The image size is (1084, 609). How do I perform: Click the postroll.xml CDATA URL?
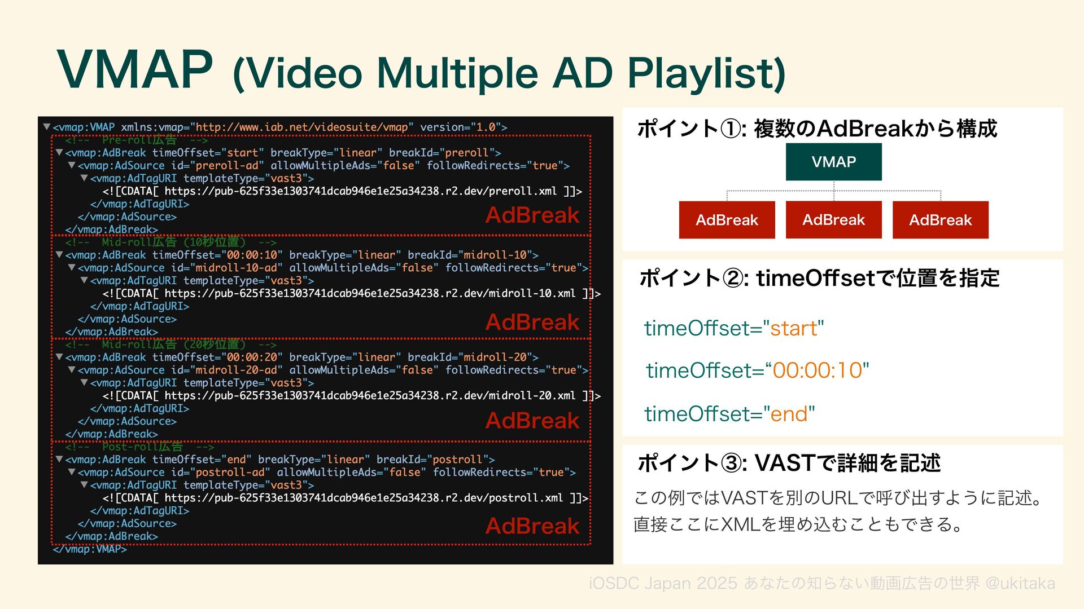tap(364, 498)
